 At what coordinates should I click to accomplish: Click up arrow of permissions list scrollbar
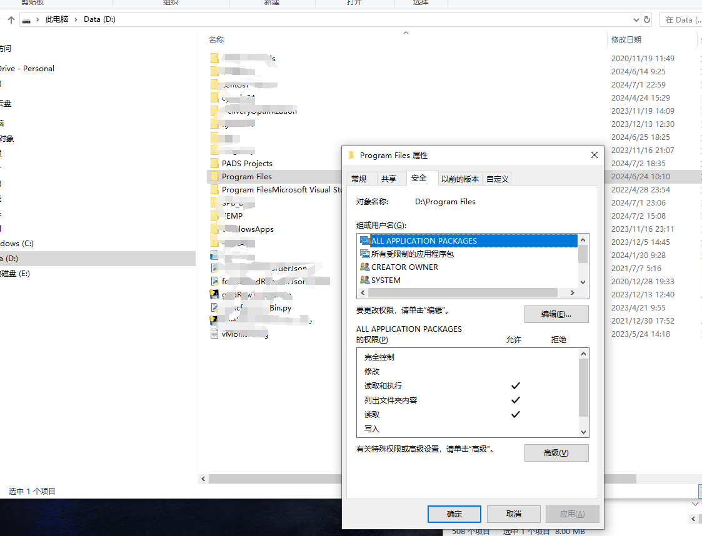click(x=583, y=354)
